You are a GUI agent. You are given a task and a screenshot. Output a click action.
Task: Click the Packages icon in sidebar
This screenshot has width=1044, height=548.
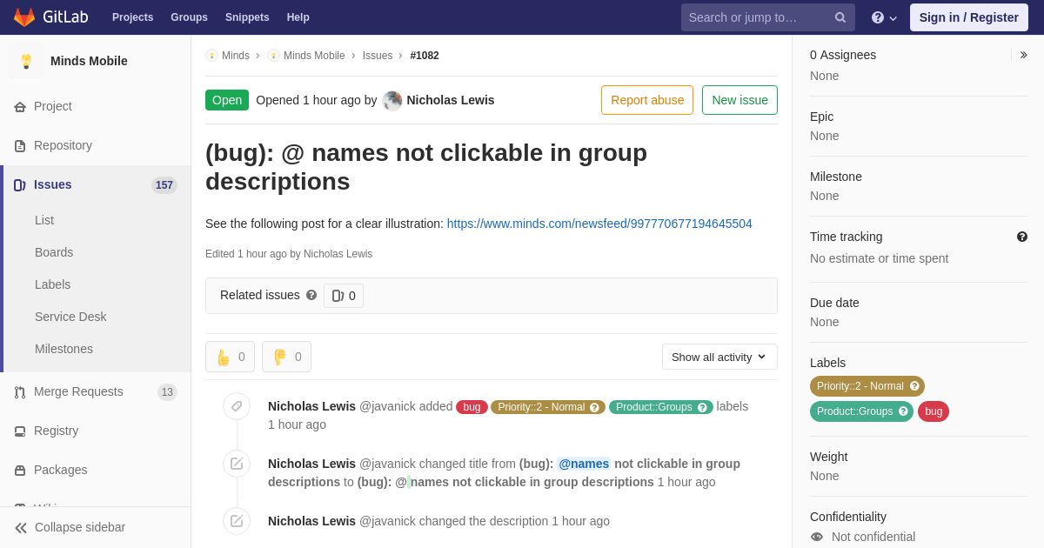tap(20, 471)
